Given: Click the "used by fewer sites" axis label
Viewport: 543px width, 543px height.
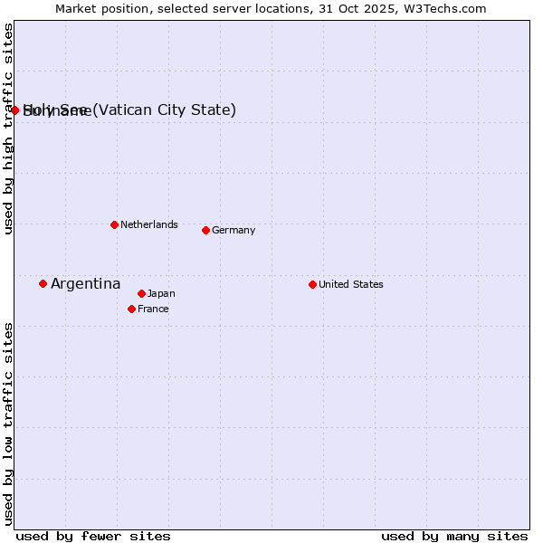Looking at the screenshot, I should [93, 536].
